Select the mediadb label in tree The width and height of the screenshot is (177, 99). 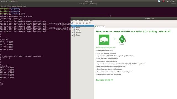tap(78, 31)
